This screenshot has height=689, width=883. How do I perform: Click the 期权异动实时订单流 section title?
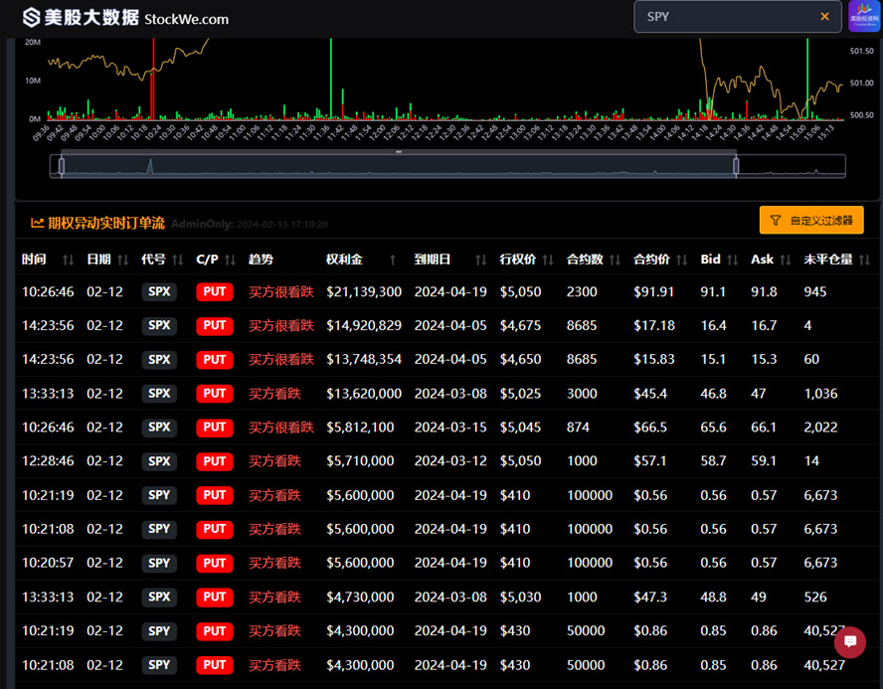(105, 223)
